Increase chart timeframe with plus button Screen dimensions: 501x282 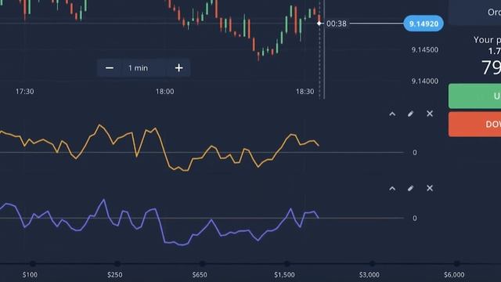click(178, 68)
